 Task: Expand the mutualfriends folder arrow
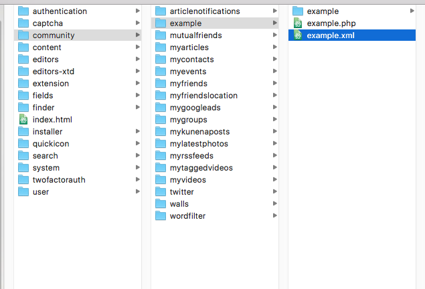[275, 35]
